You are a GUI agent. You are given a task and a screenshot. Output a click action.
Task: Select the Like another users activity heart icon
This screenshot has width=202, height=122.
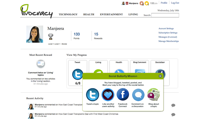tap(108, 95)
